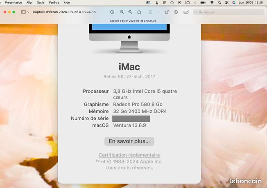Expand the highlight pen options arrow
267x188 pixels.
pyautogui.click(x=158, y=12)
